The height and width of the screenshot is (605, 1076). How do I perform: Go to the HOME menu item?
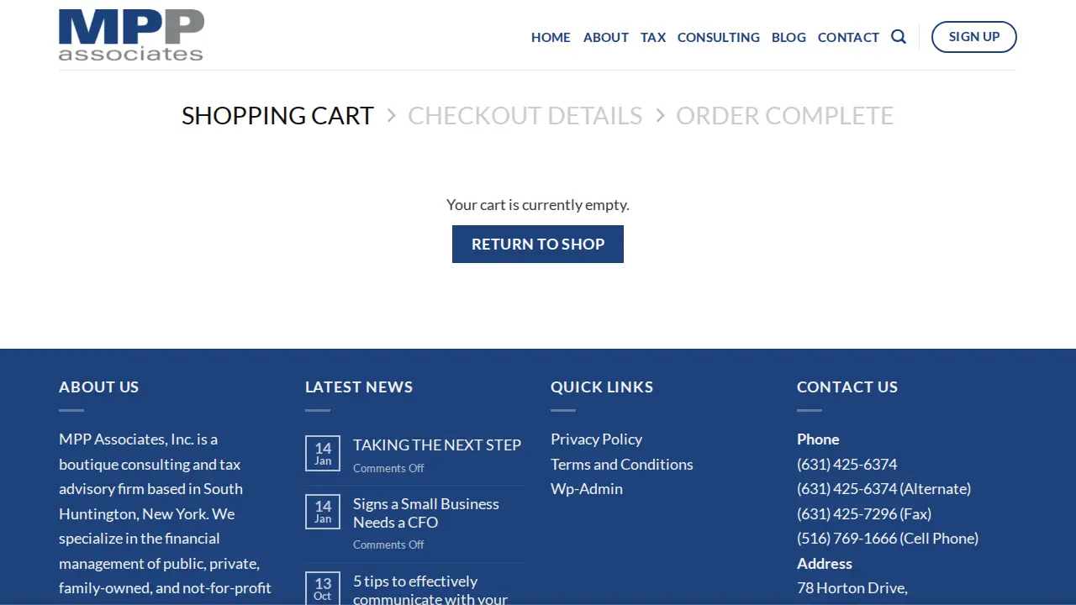tap(551, 37)
